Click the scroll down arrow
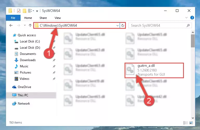This screenshot has width=200, height=130. click(193, 118)
